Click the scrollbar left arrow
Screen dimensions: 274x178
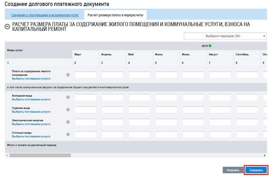[x=7, y=156]
